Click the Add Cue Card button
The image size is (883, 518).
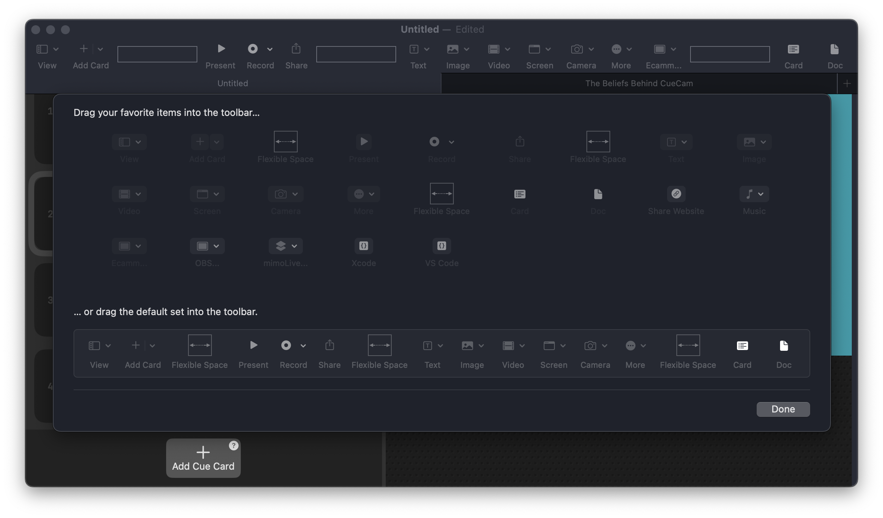203,458
